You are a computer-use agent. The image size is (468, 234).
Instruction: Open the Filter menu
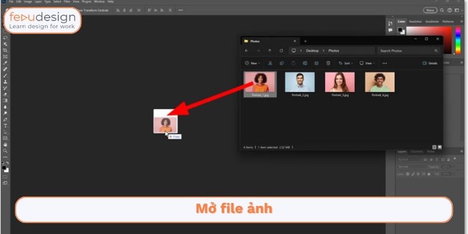(x=67, y=2)
